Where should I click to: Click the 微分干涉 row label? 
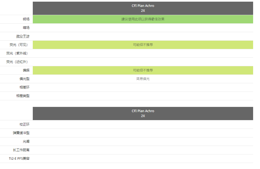(x=23, y=36)
